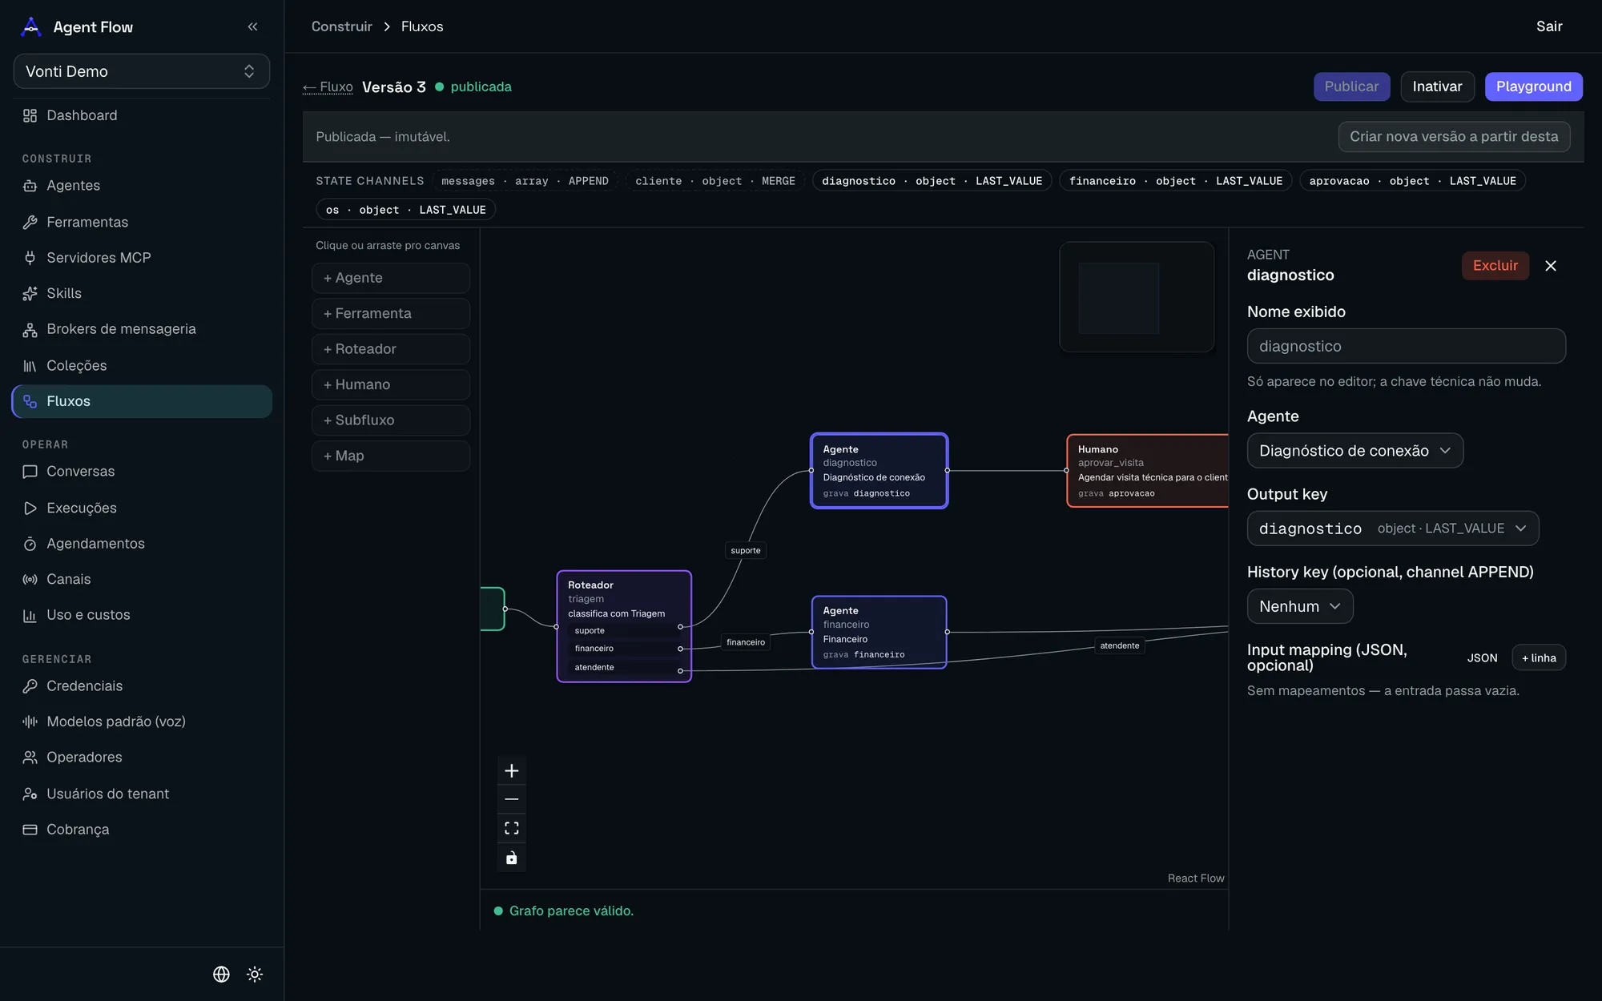1602x1001 pixels.
Task: Toggle the canvas lock icon
Action: tap(512, 858)
